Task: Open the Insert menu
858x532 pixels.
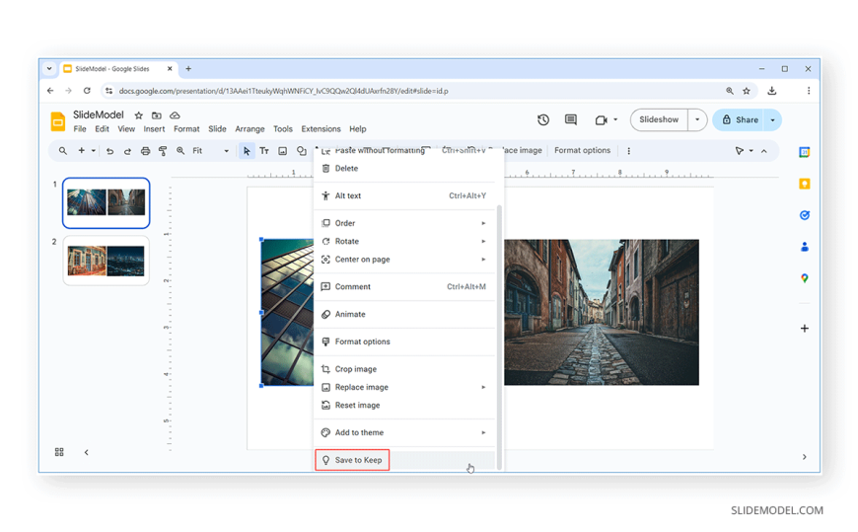Action: (x=154, y=128)
